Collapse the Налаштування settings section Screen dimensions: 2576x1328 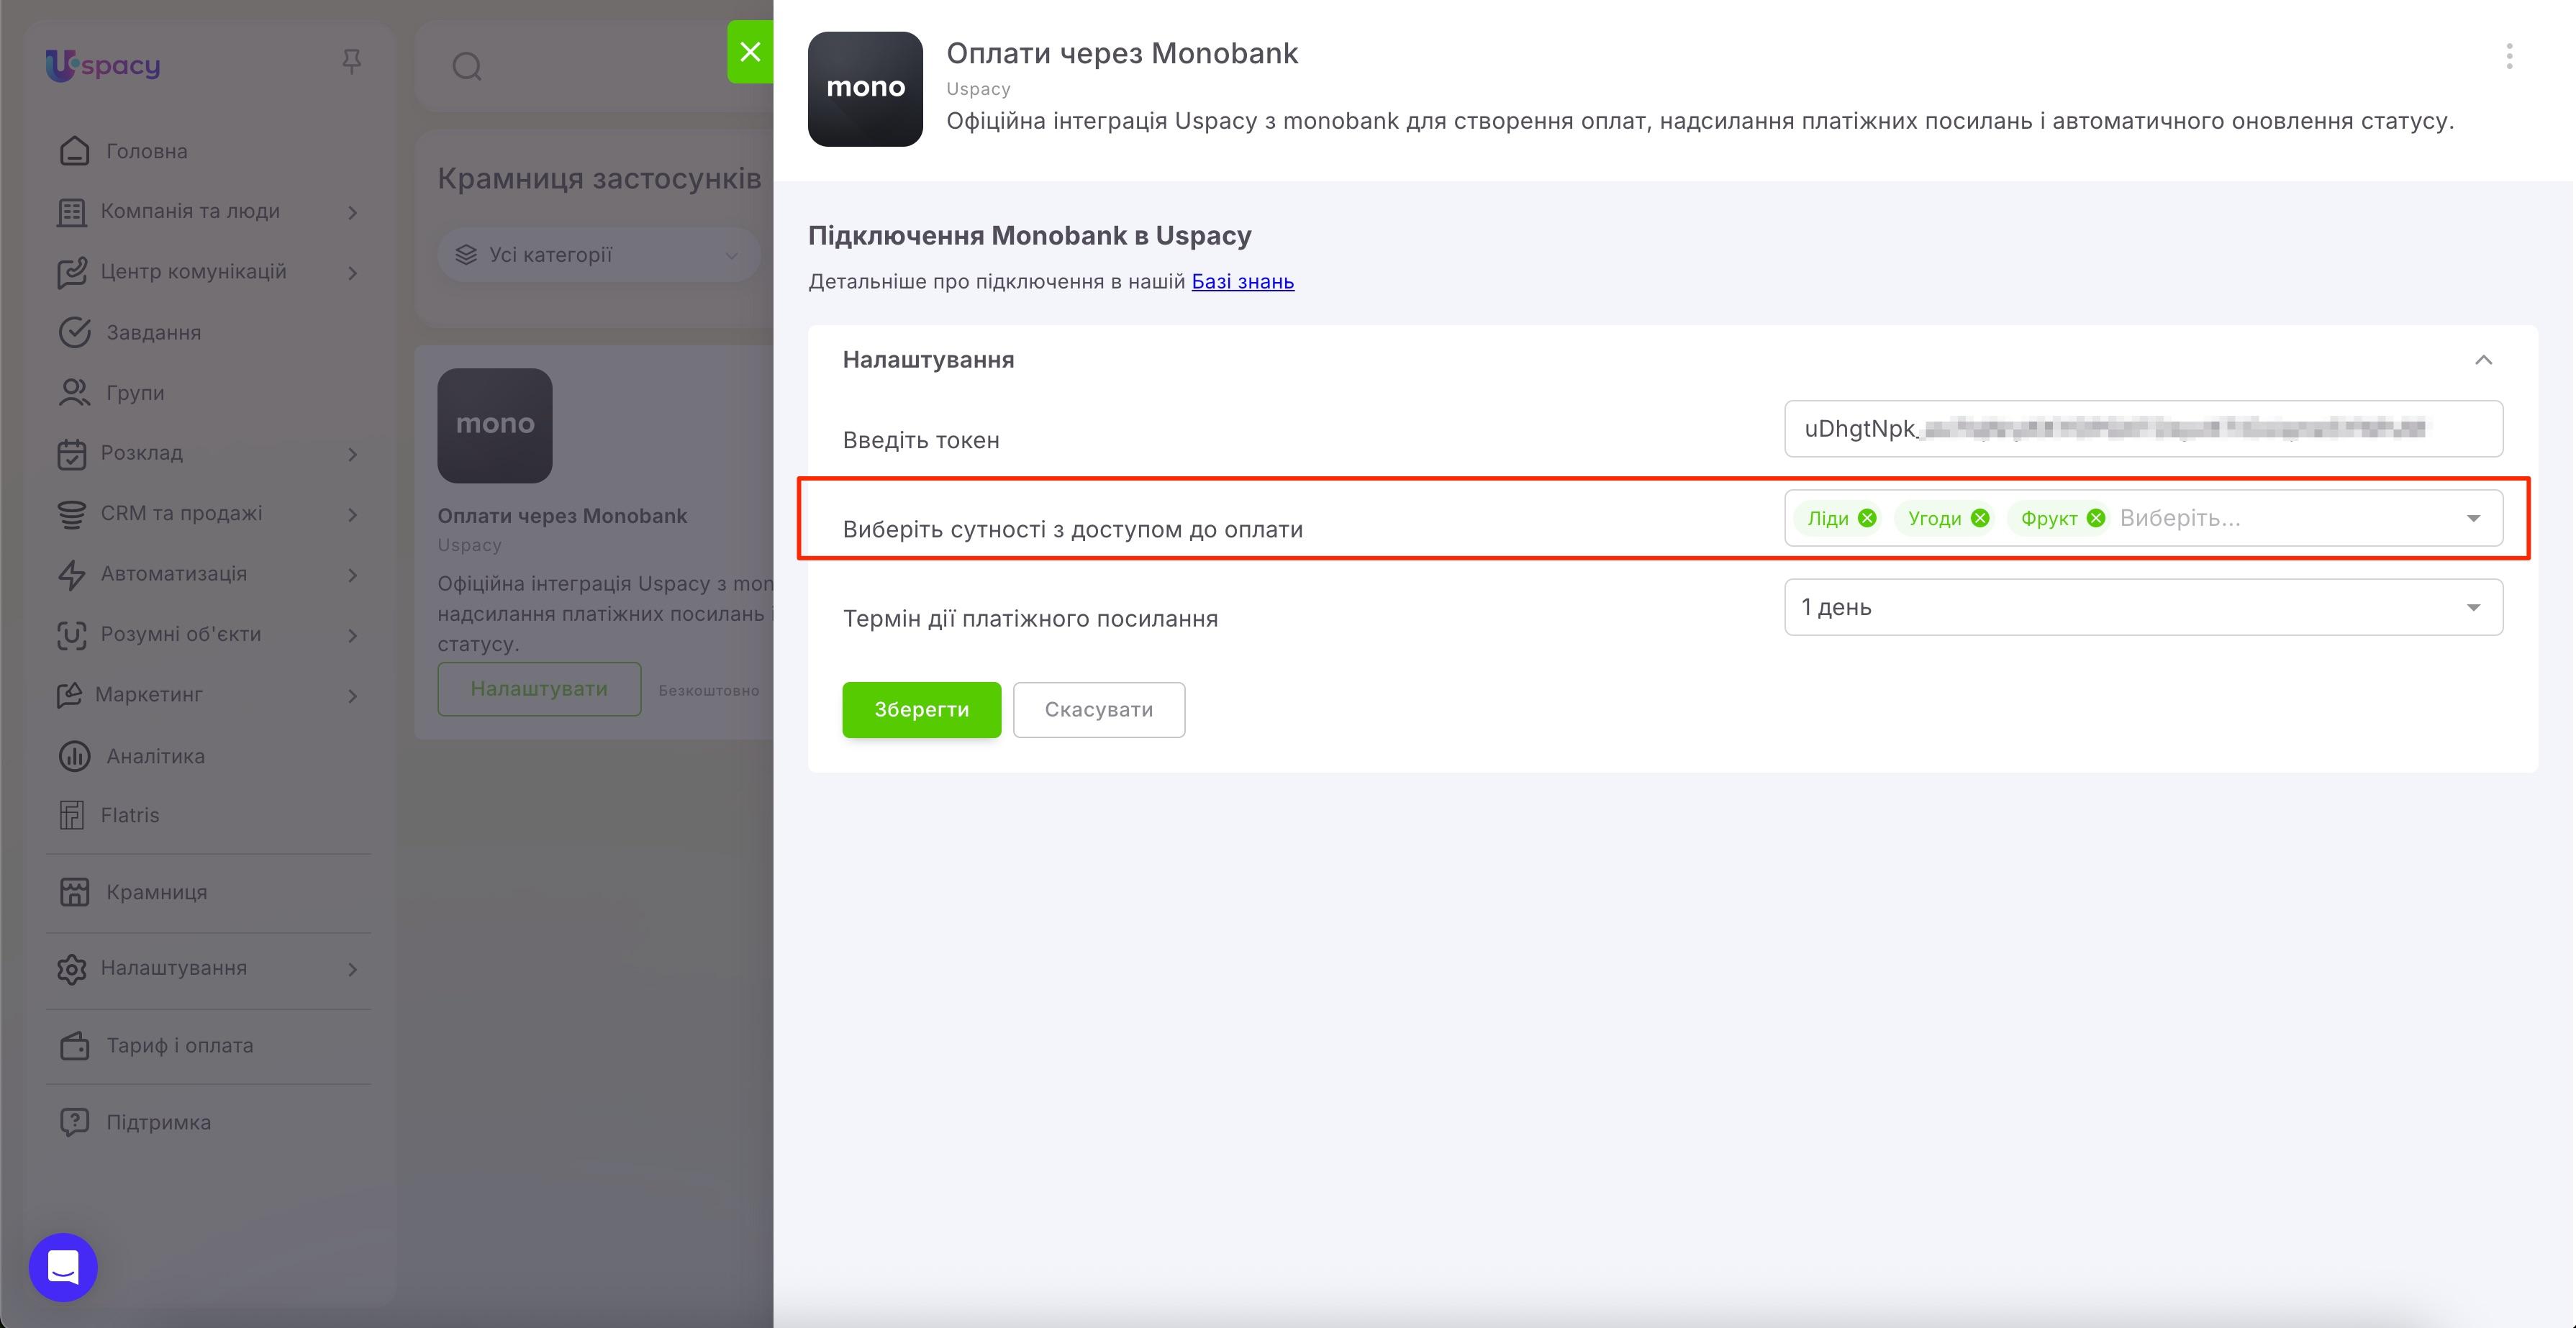click(2483, 360)
